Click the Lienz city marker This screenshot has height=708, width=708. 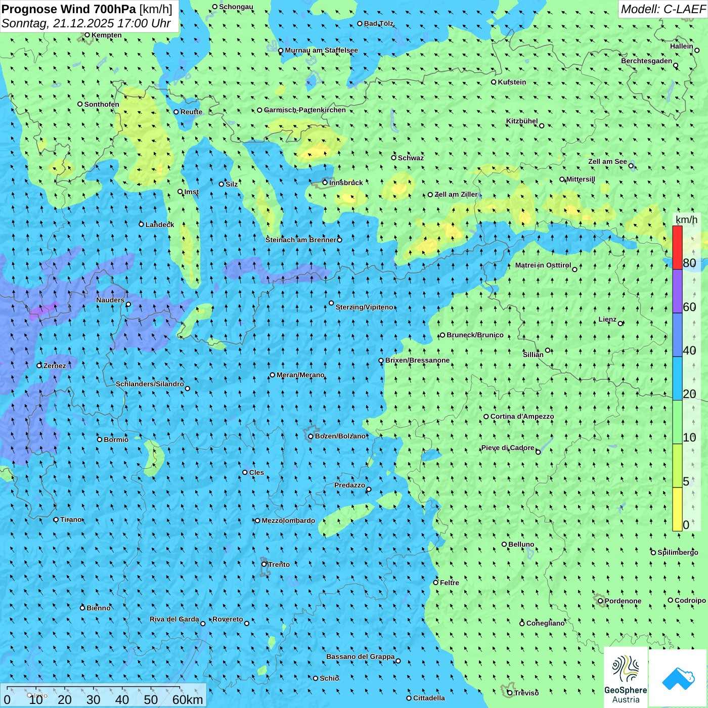[621, 324]
